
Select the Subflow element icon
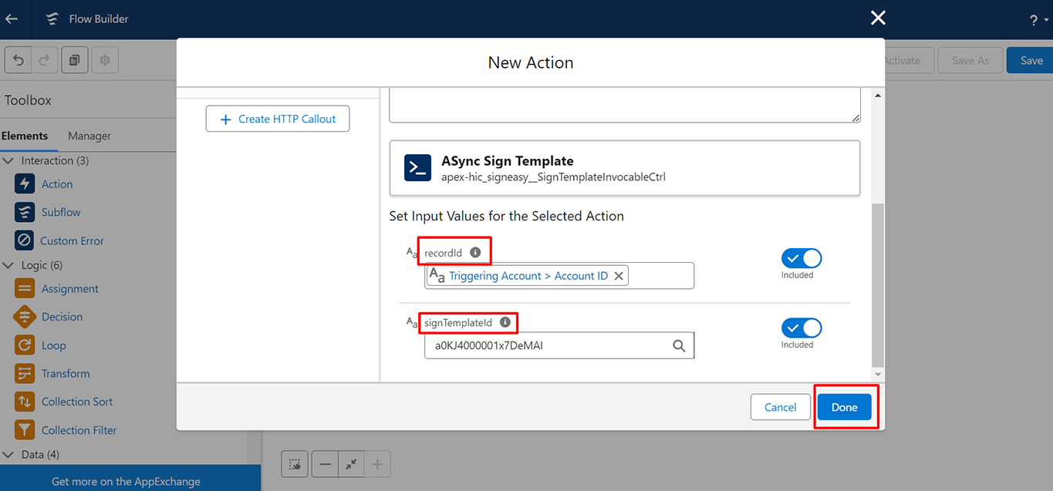tap(25, 212)
